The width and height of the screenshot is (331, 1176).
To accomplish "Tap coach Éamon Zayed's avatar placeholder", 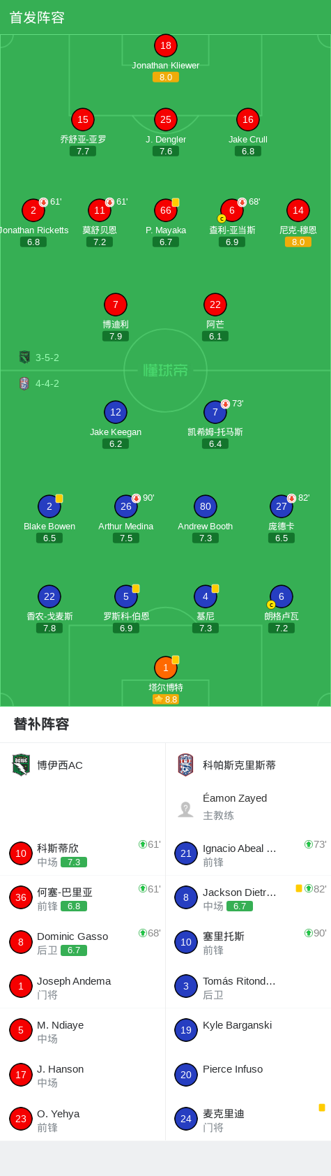I will (185, 809).
